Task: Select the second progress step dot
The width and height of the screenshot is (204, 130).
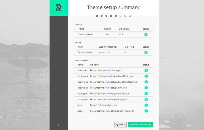Action: (x=102, y=16)
